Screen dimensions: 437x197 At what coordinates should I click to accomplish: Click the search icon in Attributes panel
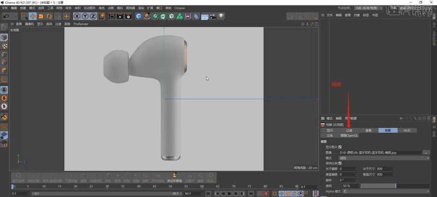point(415,118)
